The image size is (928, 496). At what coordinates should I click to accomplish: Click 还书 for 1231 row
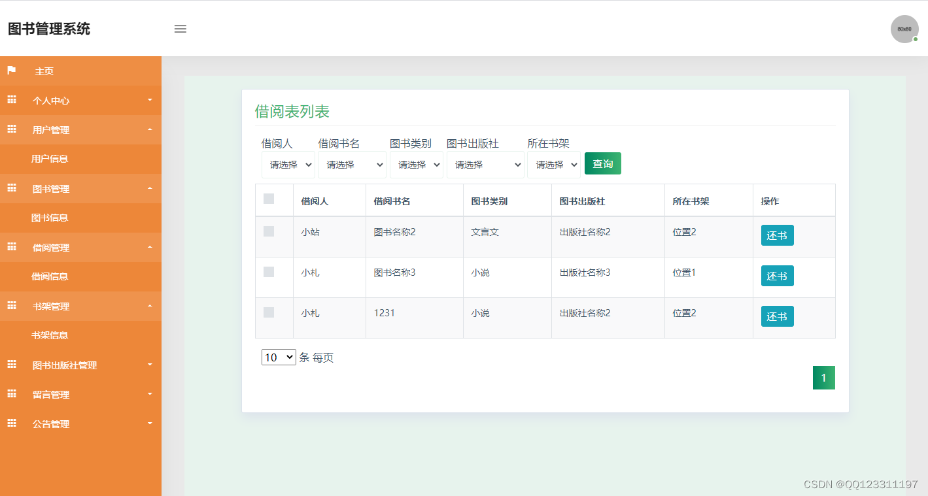pos(778,316)
